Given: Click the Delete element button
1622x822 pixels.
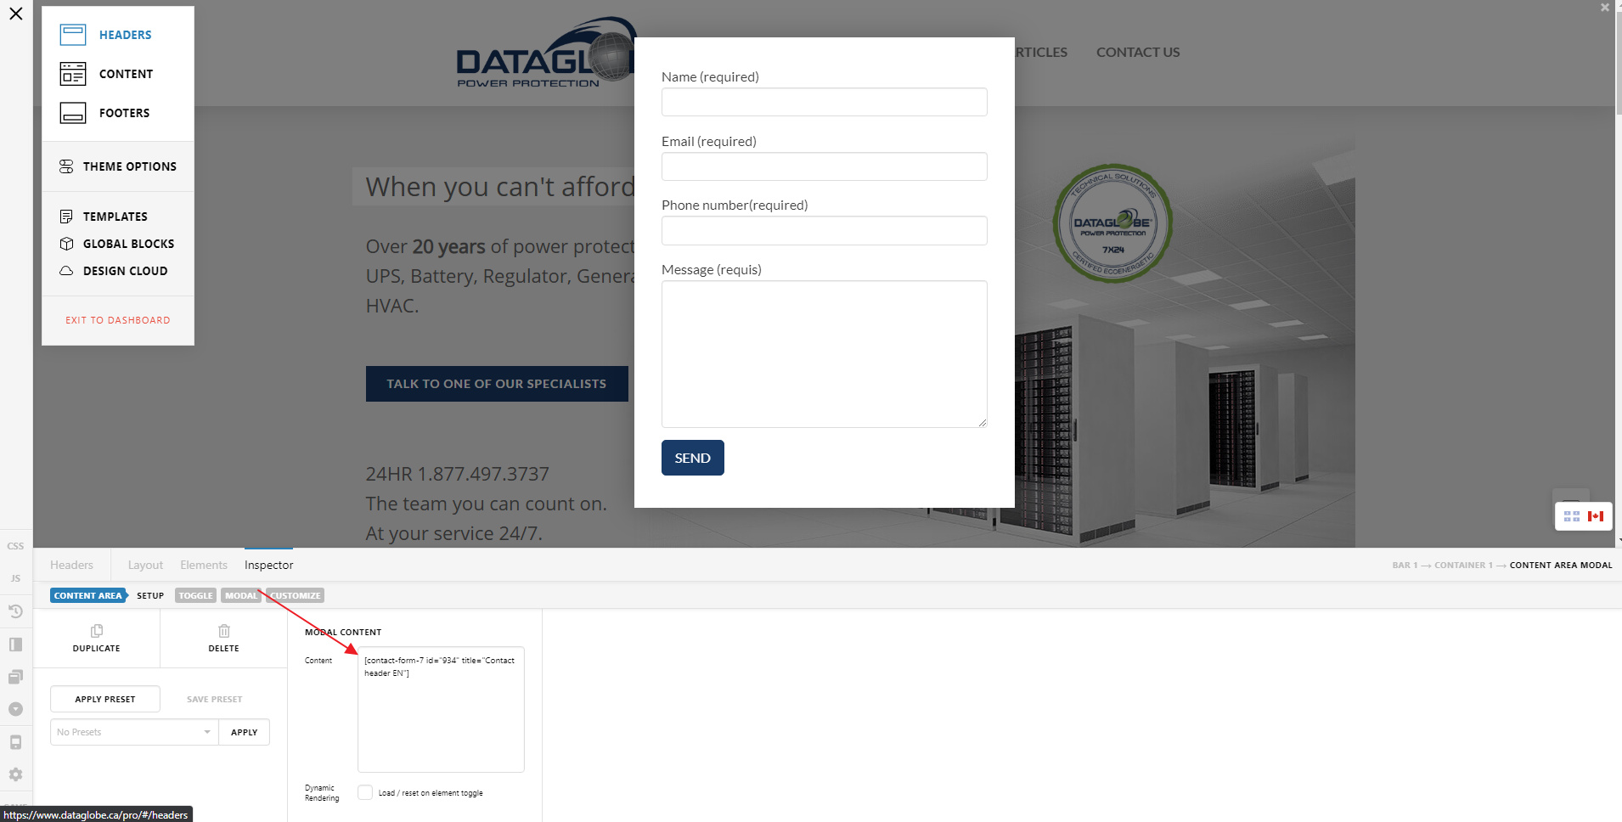Looking at the screenshot, I should [x=224, y=639].
